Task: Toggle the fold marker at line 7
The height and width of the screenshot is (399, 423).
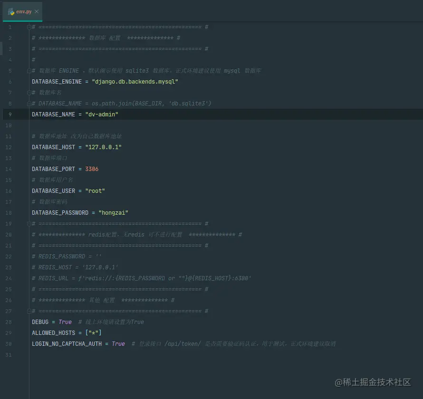Action: click(29, 93)
